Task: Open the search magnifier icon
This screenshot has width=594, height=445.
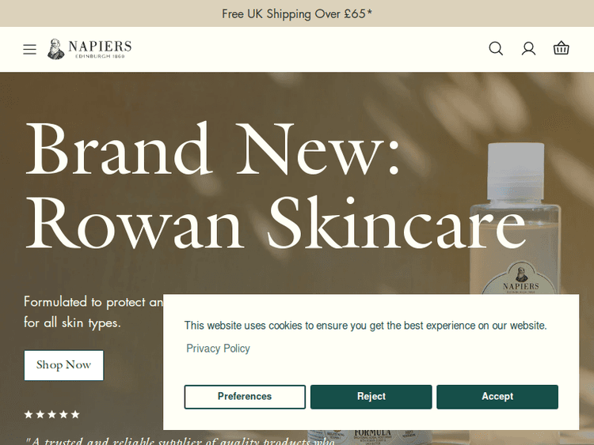Action: tap(496, 49)
